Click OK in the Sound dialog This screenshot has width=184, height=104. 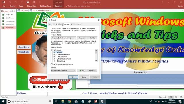pos(73,77)
